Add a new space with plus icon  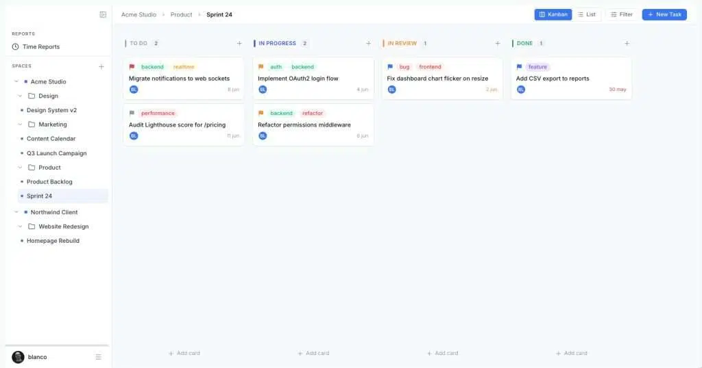pos(101,66)
